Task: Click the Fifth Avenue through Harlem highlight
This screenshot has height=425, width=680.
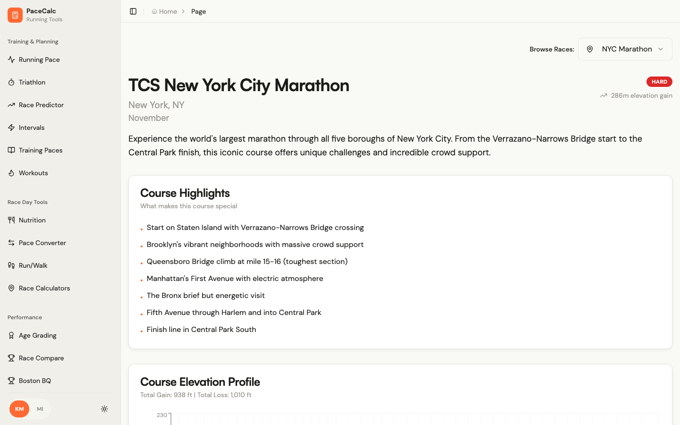Action: (234, 313)
